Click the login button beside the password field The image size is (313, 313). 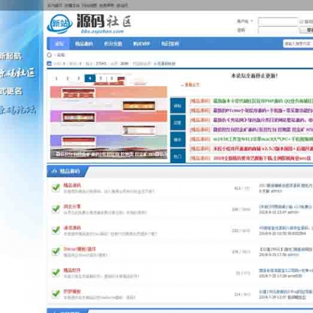click(x=306, y=31)
